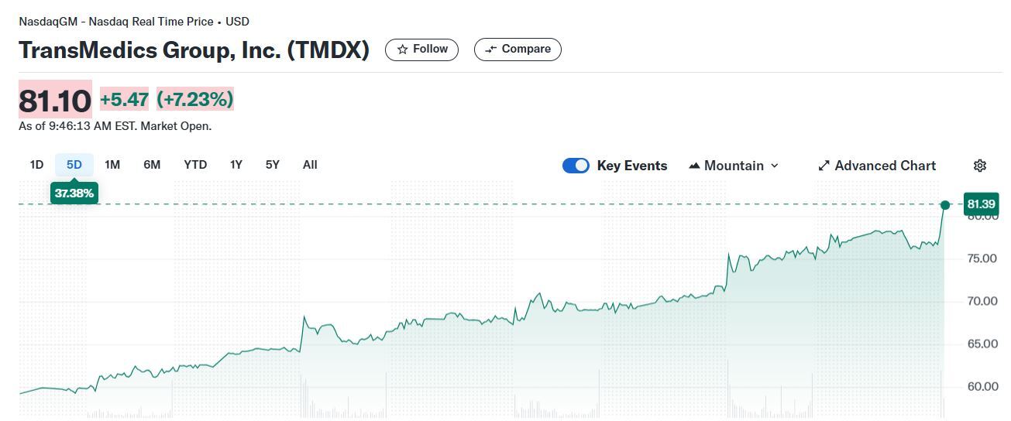Image resolution: width=1011 pixels, height=421 pixels.
Task: Switch to the 1M range
Action: 112,165
